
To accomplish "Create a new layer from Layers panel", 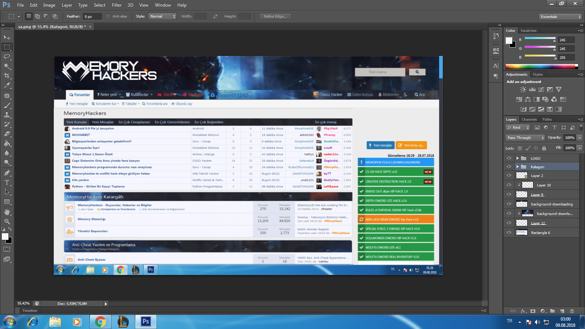I will [562, 311].
